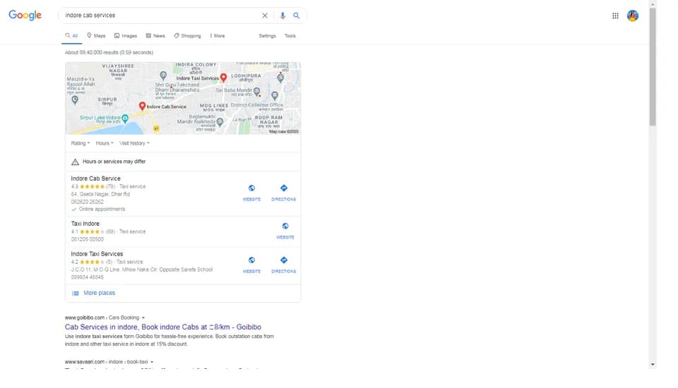678x388 pixels.
Task: Click the scrollbar down arrow
Action: pos(653,365)
